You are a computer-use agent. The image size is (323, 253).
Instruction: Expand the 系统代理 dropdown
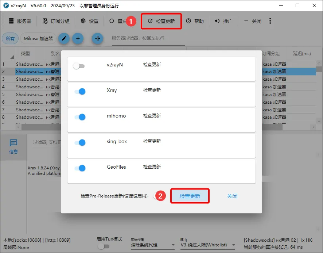tap(153, 245)
